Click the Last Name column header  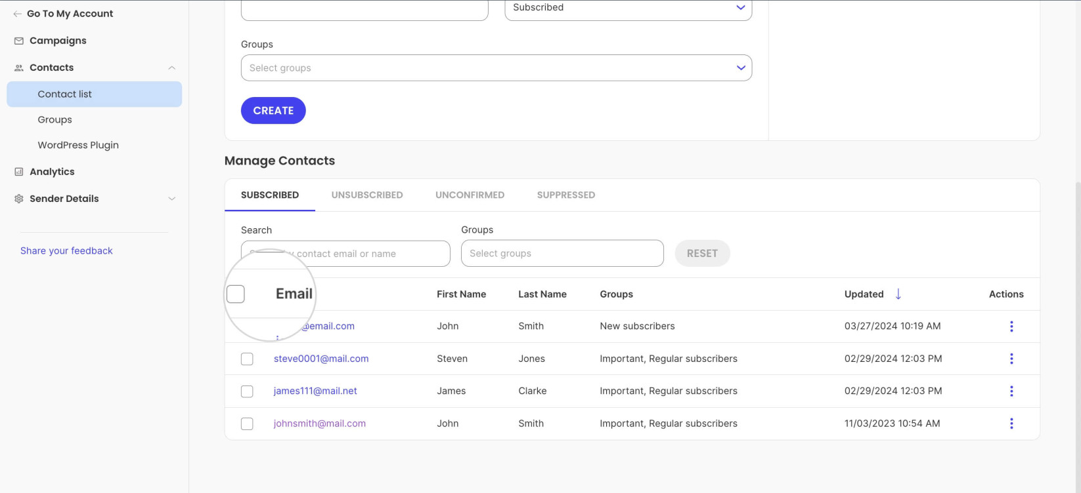pyautogui.click(x=542, y=294)
